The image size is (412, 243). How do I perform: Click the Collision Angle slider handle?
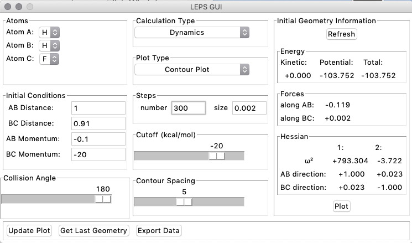(103, 199)
